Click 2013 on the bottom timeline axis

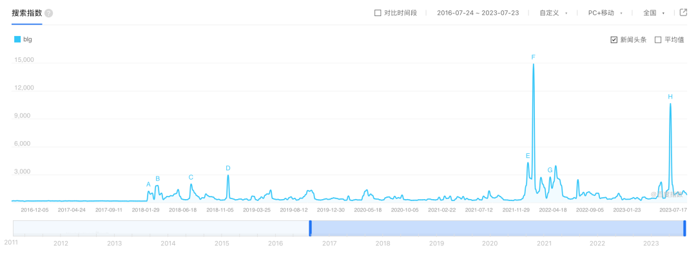(114, 244)
